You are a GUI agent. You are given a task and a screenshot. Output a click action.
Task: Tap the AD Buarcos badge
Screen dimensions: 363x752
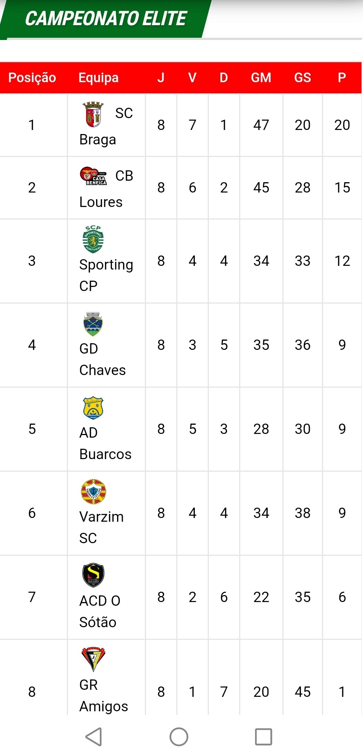pyautogui.click(x=93, y=408)
